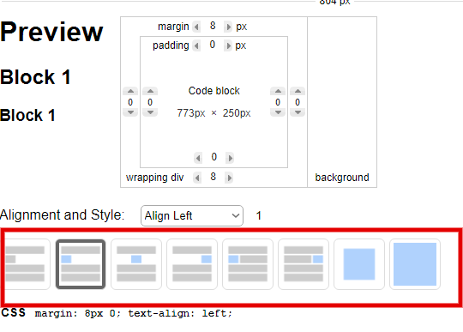This screenshot has height=332, width=463.
Task: Click the right margin value 0
Action: (x=298, y=102)
